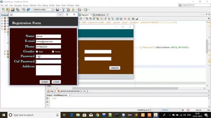This screenshot has height=118, width=211.
Task: Click the IDE Search box
Action: (x=194, y=5)
